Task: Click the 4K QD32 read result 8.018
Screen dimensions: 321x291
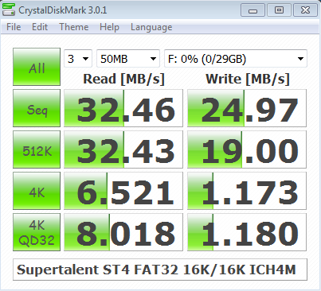Action: tap(123, 232)
